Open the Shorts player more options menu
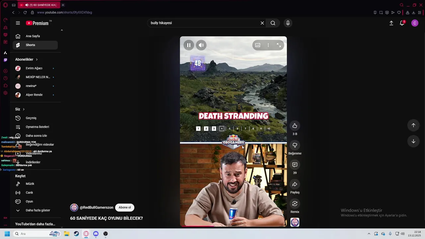This screenshot has height=239, width=425. pyautogui.click(x=268, y=45)
